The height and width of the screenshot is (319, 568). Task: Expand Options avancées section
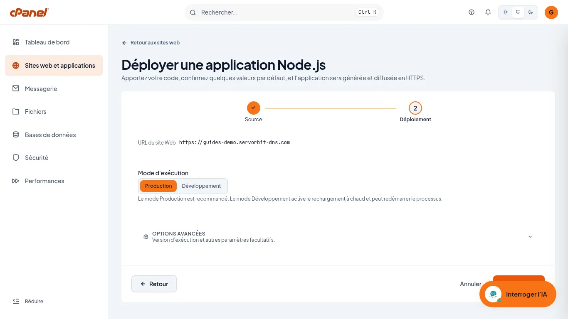(x=338, y=237)
